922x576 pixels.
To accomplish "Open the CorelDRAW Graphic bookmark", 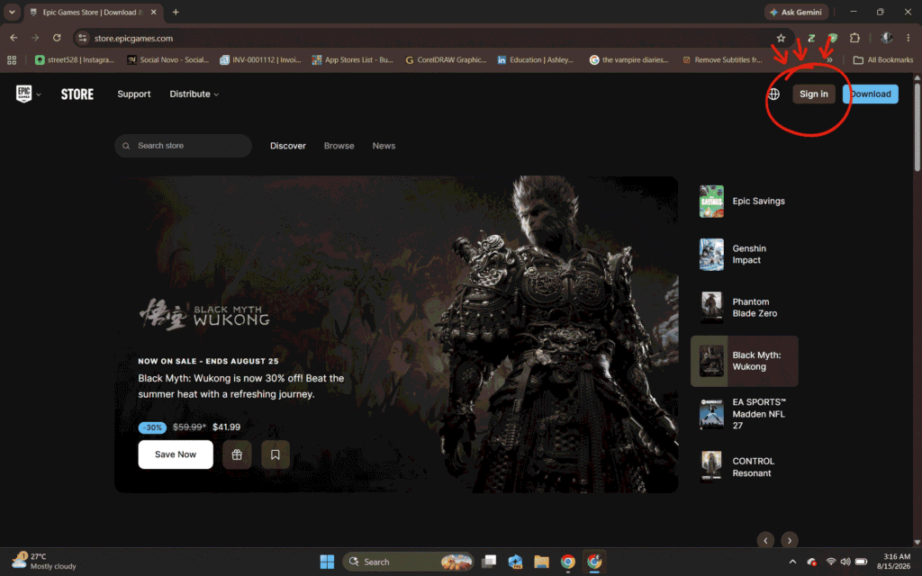I will click(x=446, y=60).
